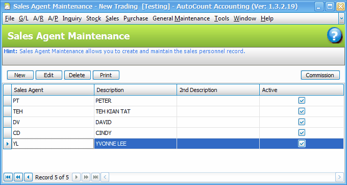Viewport: 347px width, 185px height.
Task: Open the File menu
Action: point(10,18)
